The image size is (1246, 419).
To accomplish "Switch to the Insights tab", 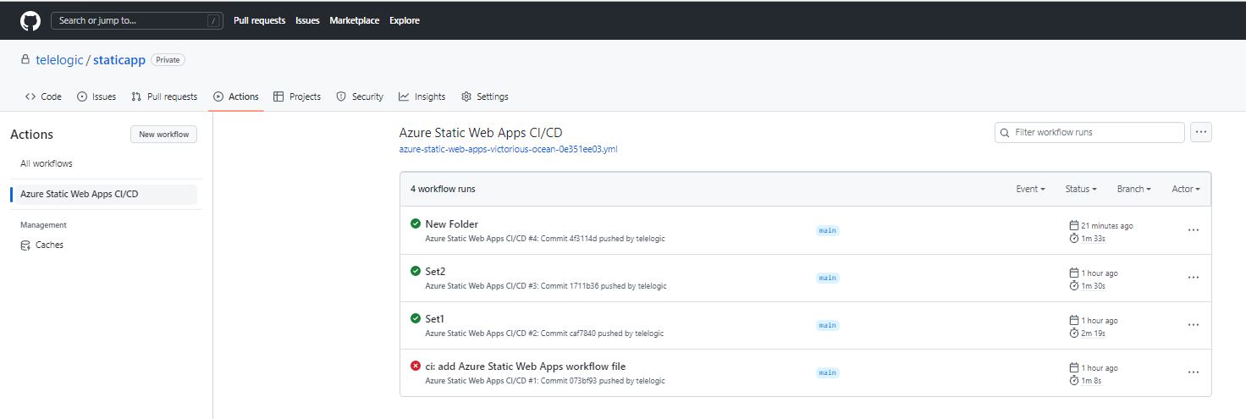I will [x=422, y=96].
